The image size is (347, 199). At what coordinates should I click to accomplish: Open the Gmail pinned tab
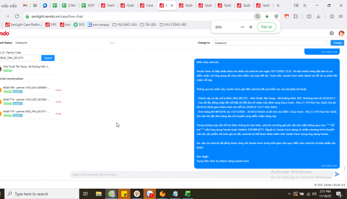pos(25,5)
